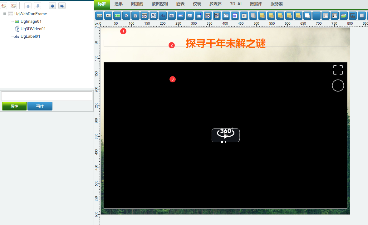Select the abl text edit component tool
The width and height of the screenshot is (368, 225).
(172, 16)
